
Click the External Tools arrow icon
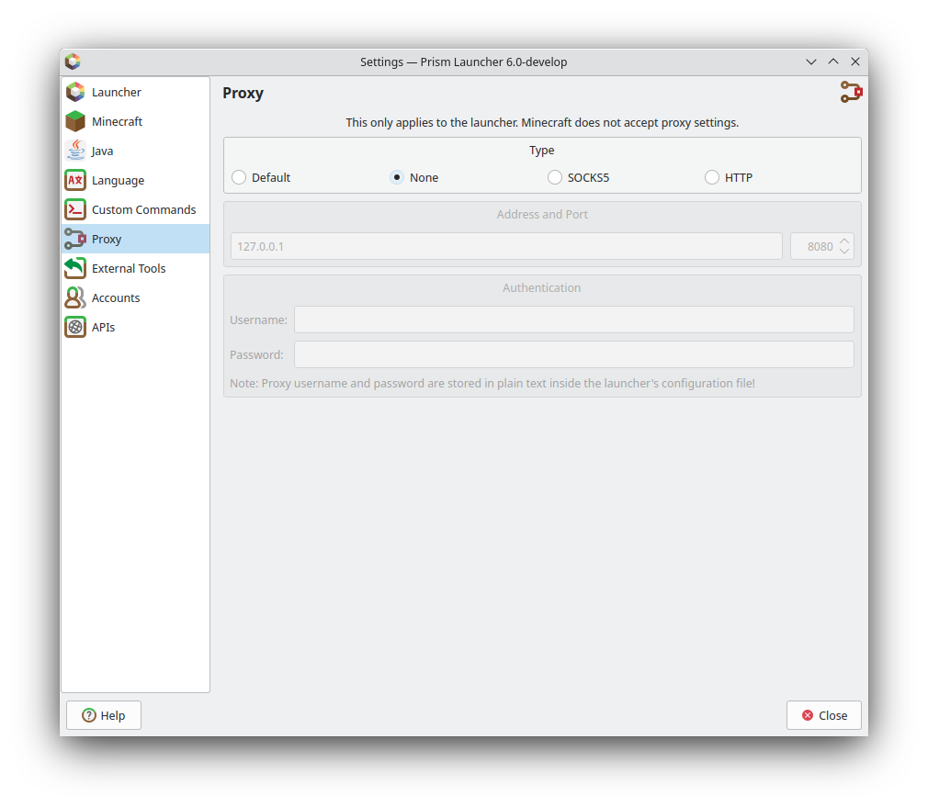click(x=75, y=268)
